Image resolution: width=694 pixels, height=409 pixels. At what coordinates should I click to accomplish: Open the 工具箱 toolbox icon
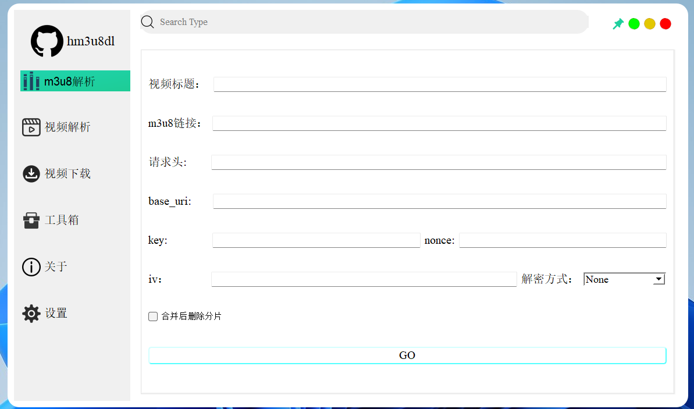tap(31, 220)
